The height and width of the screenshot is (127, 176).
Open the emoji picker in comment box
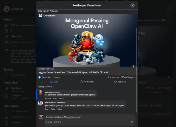(x=51, y=122)
